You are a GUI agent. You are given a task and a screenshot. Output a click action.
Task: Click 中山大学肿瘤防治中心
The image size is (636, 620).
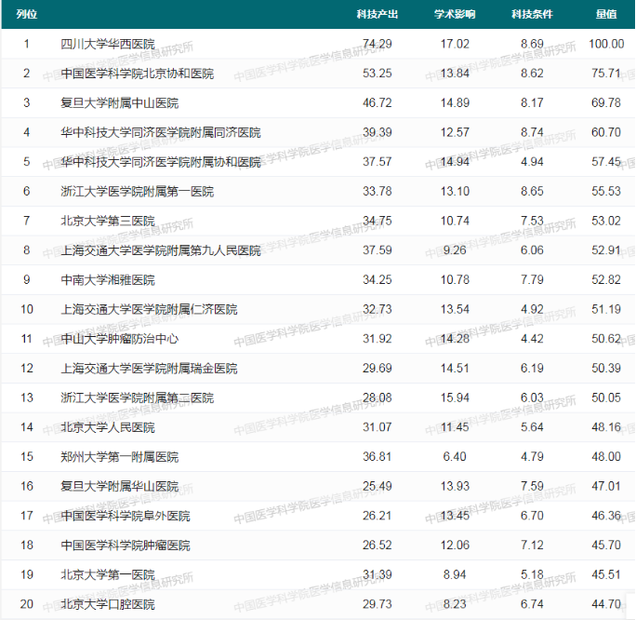pyautogui.click(x=120, y=339)
